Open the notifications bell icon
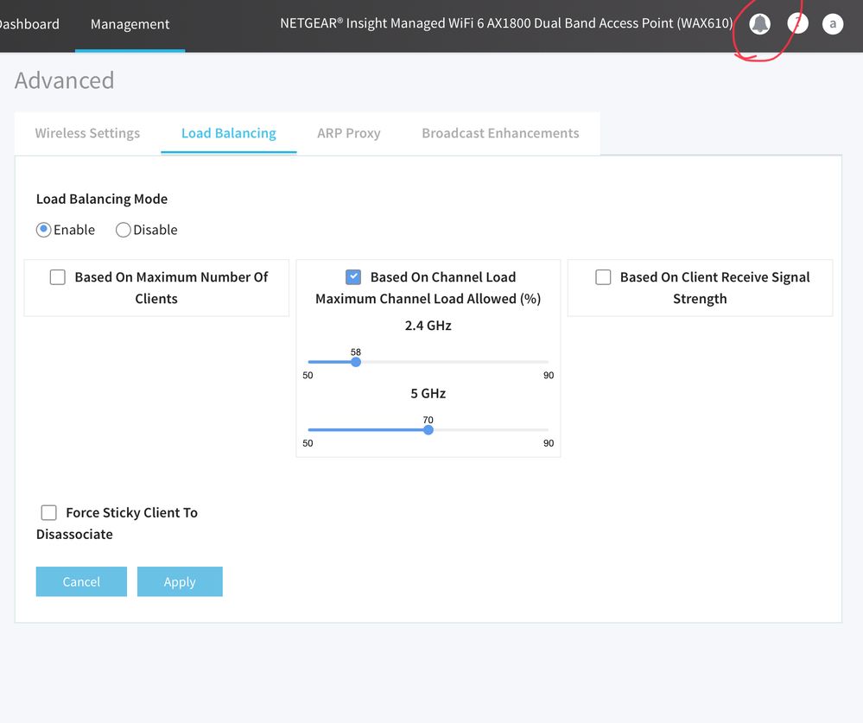Image resolution: width=863 pixels, height=723 pixels. pyautogui.click(x=759, y=24)
